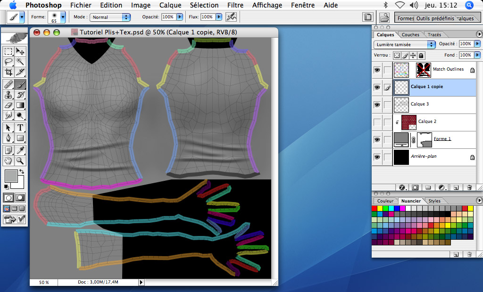The height and width of the screenshot is (292, 483).
Task: Toggle visibility of Calque 3
Action: click(377, 105)
